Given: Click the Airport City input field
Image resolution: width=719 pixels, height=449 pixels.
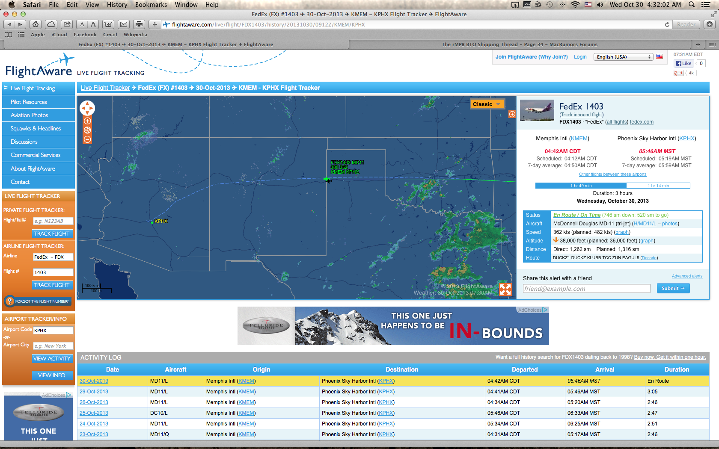Looking at the screenshot, I should (53, 346).
